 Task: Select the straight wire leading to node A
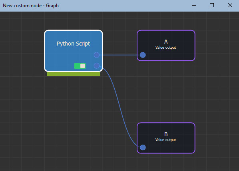coord(120,55)
